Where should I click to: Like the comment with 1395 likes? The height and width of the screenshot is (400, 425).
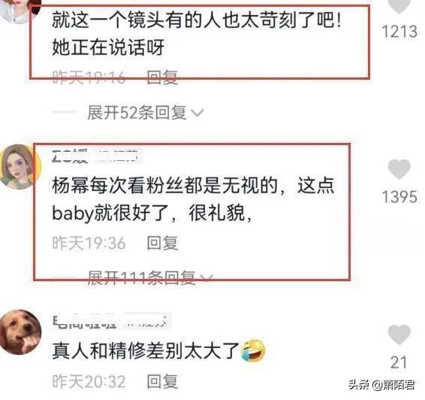click(399, 169)
